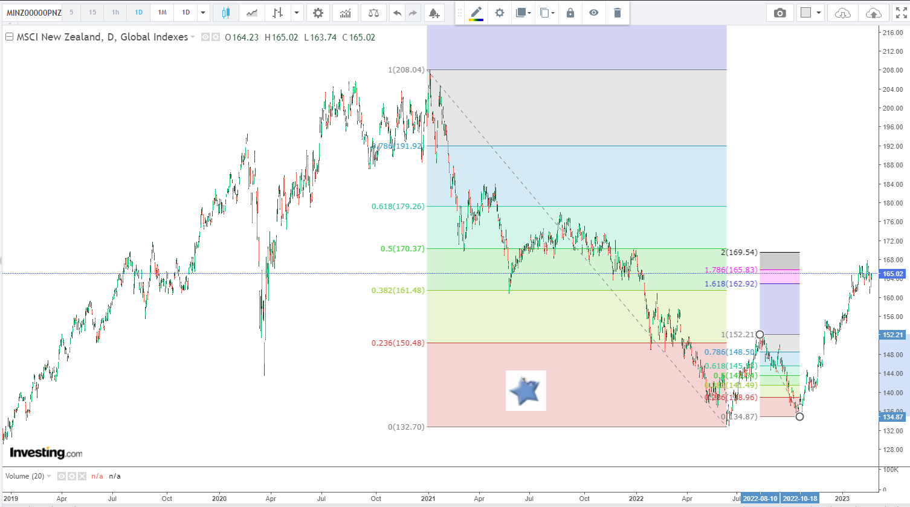910x507 pixels.
Task: Select the candlestick chart type icon
Action: coord(226,13)
